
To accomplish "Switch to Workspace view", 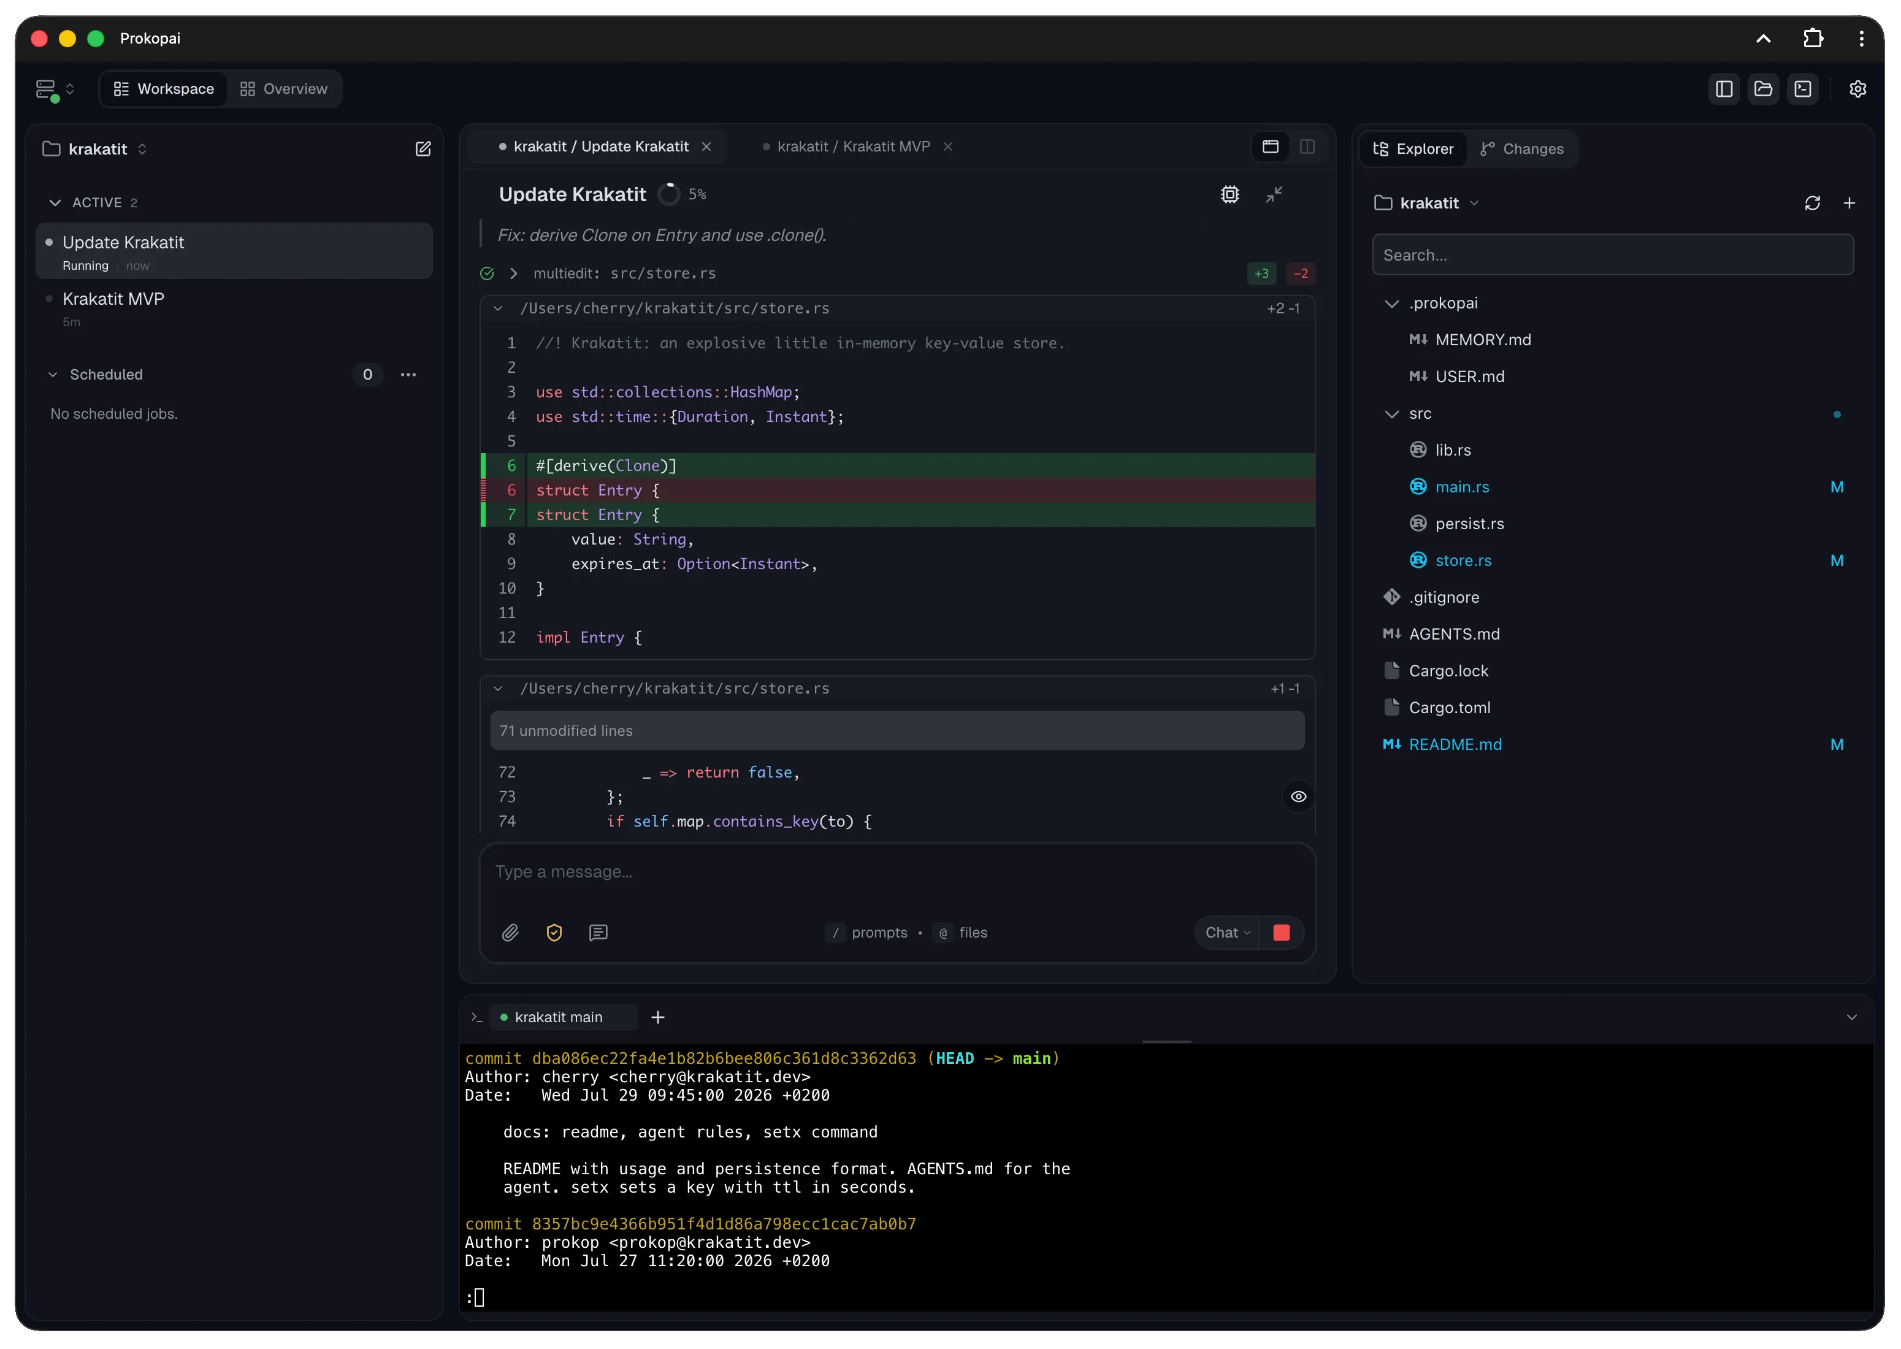I will click(164, 89).
